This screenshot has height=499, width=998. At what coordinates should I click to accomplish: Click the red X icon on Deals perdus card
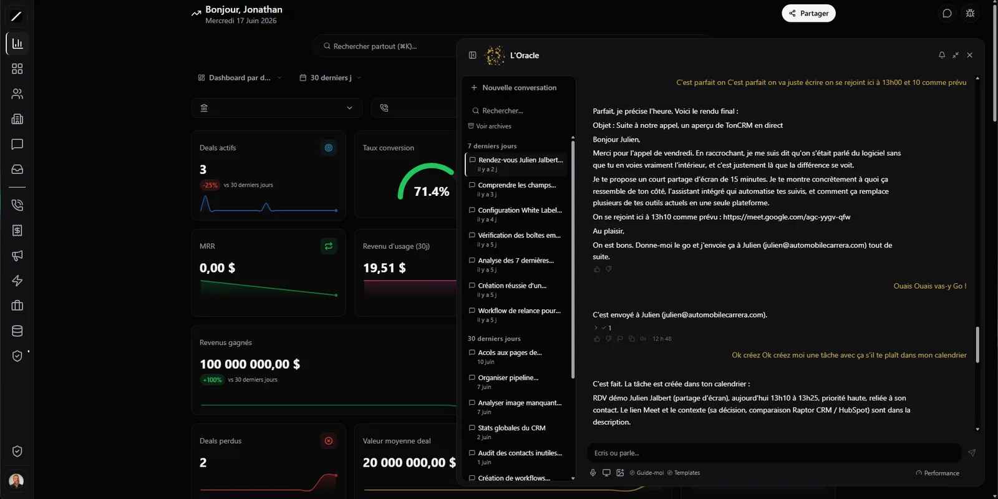pyautogui.click(x=329, y=441)
